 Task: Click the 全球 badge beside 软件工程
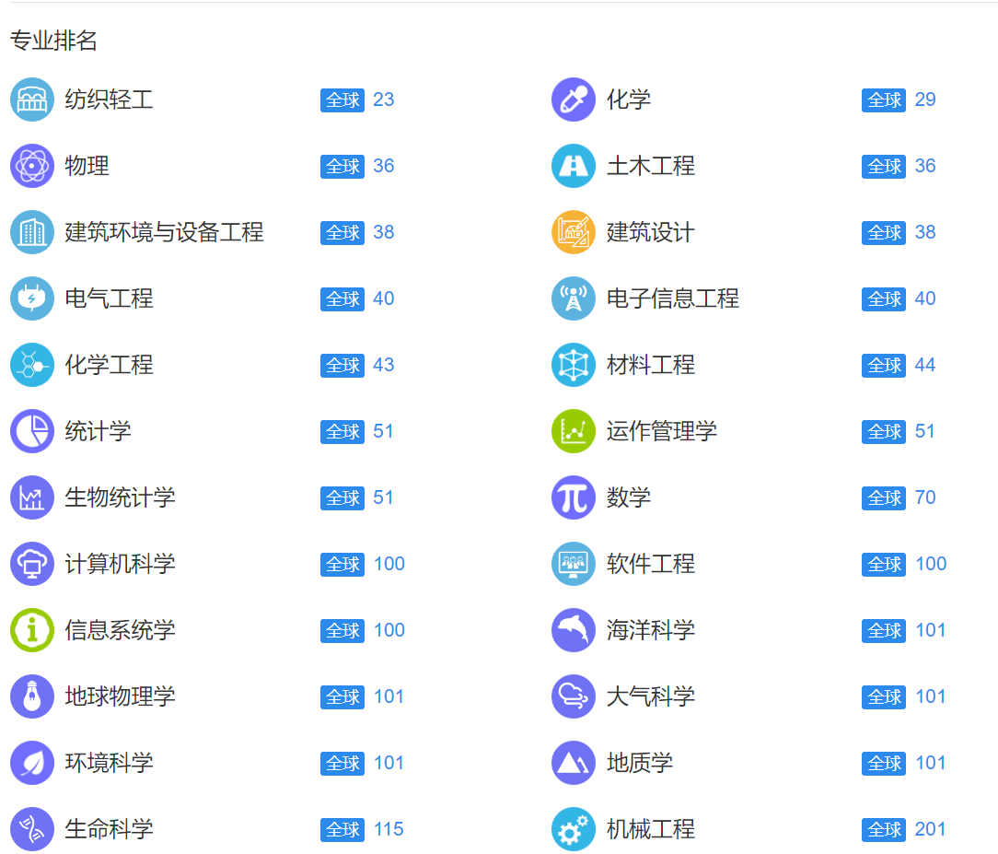click(883, 564)
